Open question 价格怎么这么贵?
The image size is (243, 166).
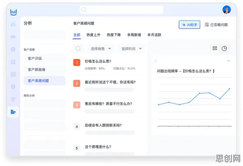coord(98,61)
